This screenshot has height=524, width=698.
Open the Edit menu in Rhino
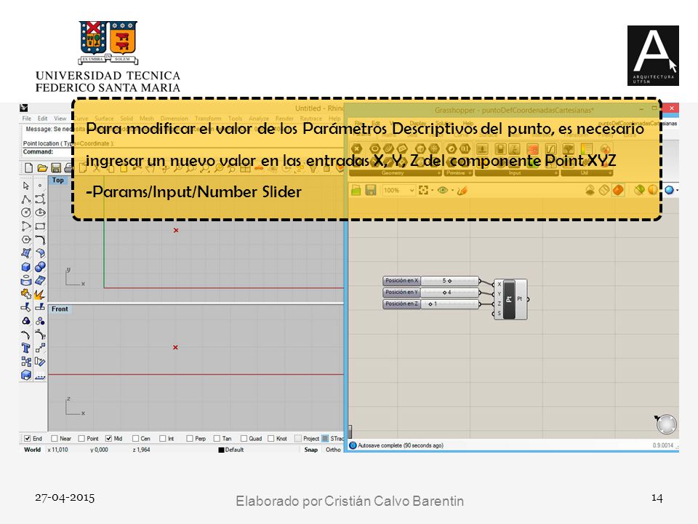click(x=42, y=119)
